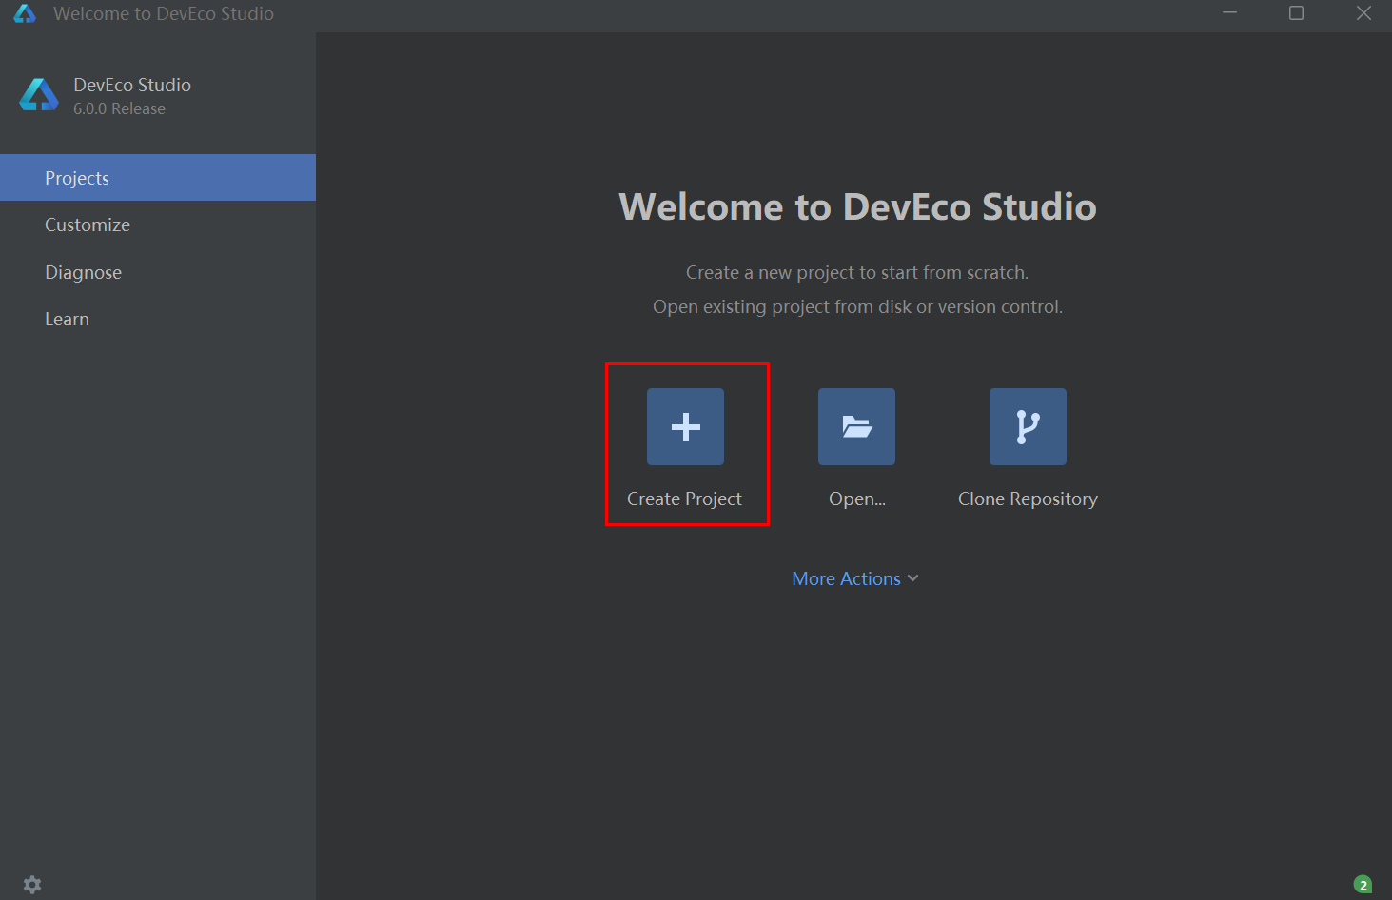The image size is (1392, 900).
Task: Maximize the Welcome window
Action: pos(1296,13)
